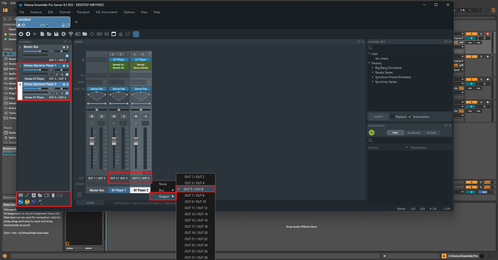The height and width of the screenshot is (260, 498).
Task: Click the Vienna SY Player button on channel 2
Action: click(x=34, y=79)
